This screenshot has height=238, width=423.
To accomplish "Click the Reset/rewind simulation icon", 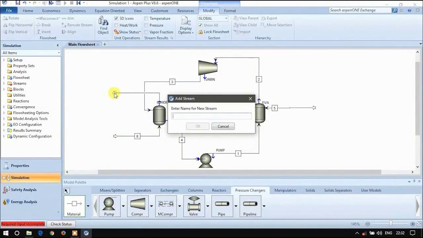I will pyautogui.click(x=79, y=3).
